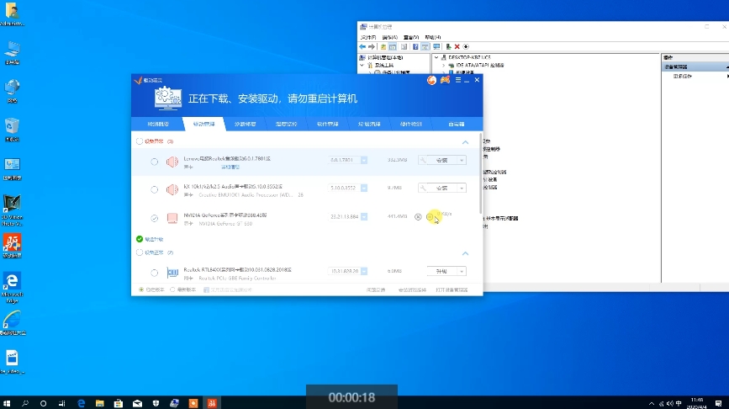The image size is (729, 409).
Task: Switch to the 软件管理 tab
Action: (x=327, y=125)
